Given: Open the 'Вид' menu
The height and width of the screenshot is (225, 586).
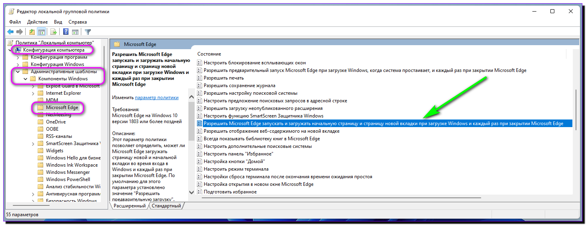Looking at the screenshot, I should pos(58,22).
